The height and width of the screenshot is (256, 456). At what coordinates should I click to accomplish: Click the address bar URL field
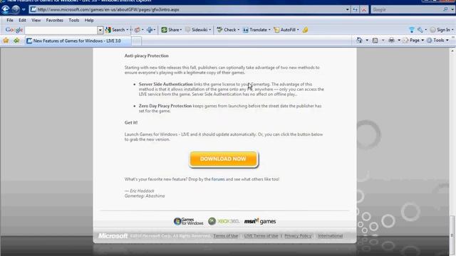pyautogui.click(x=187, y=9)
